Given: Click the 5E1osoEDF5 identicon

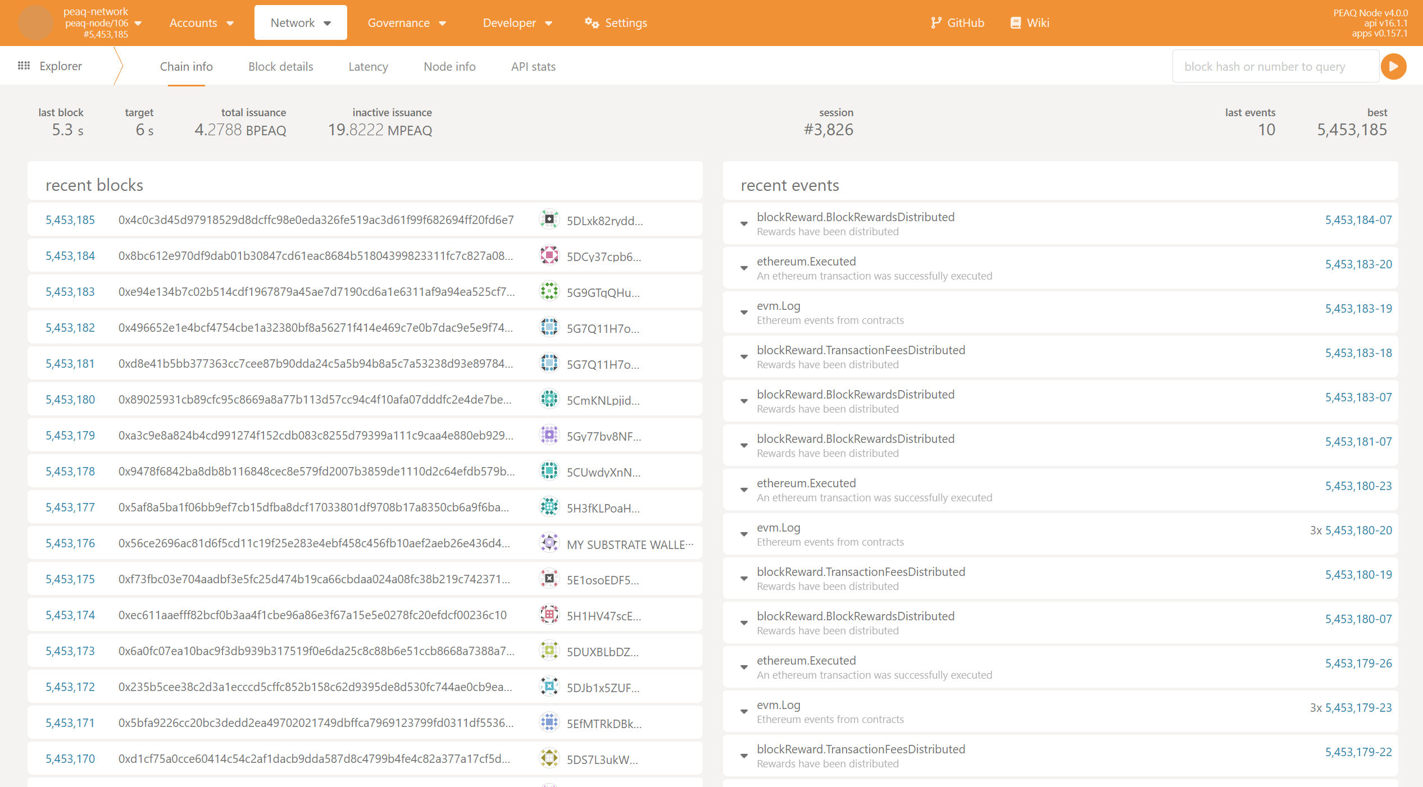Looking at the screenshot, I should [549, 579].
